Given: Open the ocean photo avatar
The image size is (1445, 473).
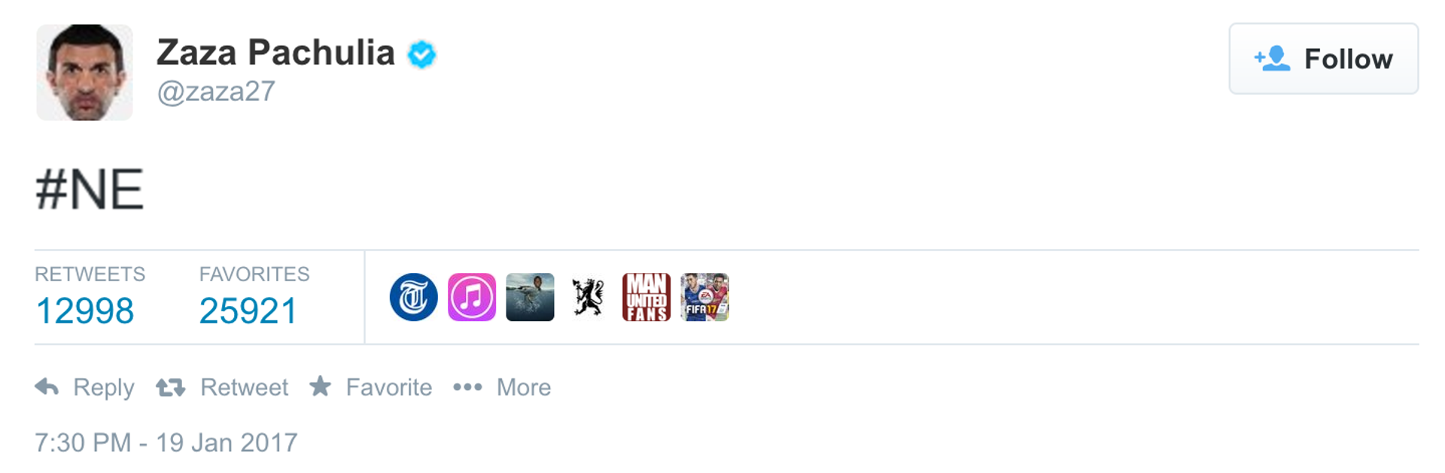Looking at the screenshot, I should (x=530, y=297).
